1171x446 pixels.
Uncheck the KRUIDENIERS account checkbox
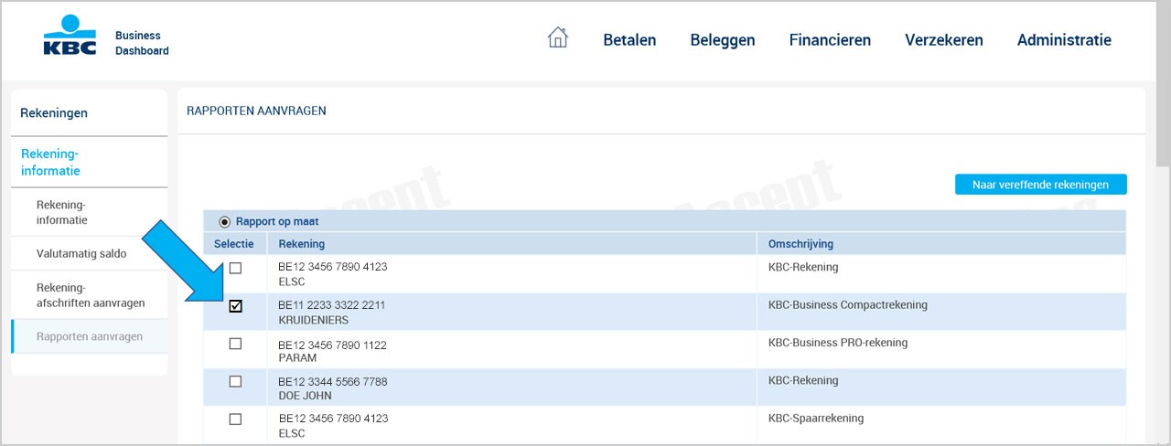click(235, 306)
